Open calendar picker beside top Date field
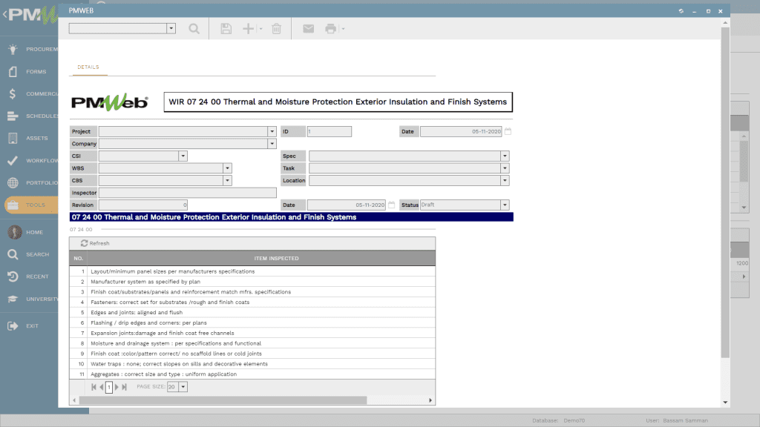 [x=508, y=131]
